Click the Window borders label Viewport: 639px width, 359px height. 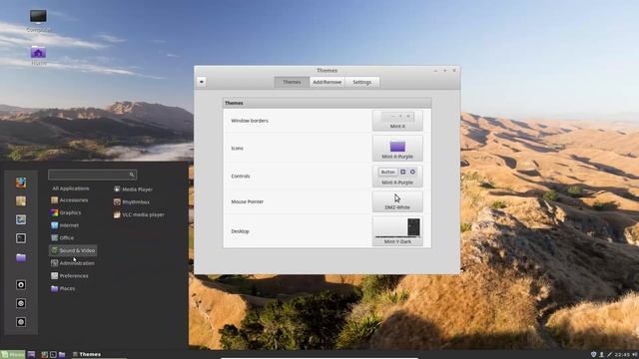pos(250,121)
